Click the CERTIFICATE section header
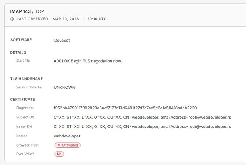This screenshot has height=165, width=246. pos(23,100)
